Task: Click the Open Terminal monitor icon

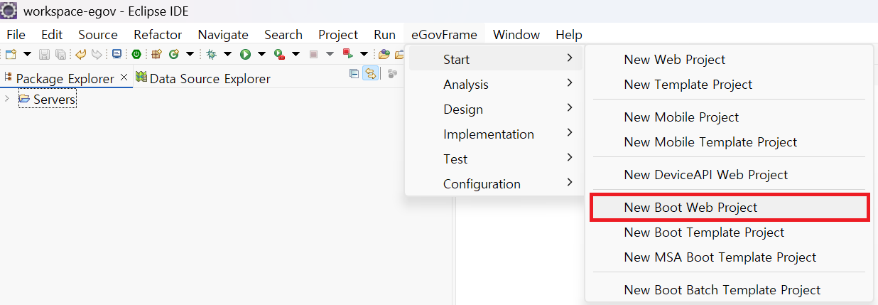Action: (116, 54)
